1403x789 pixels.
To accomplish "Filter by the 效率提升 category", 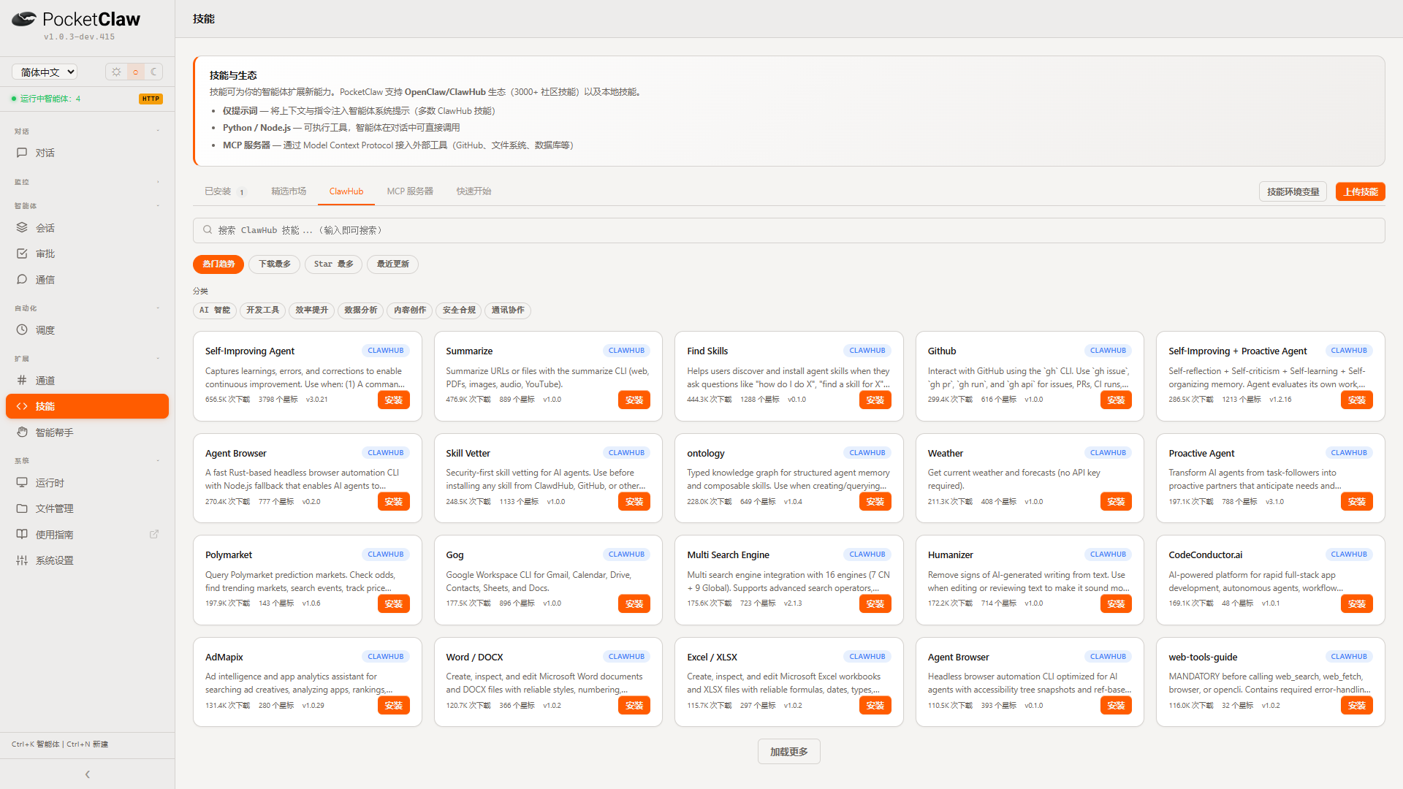I will click(x=312, y=310).
